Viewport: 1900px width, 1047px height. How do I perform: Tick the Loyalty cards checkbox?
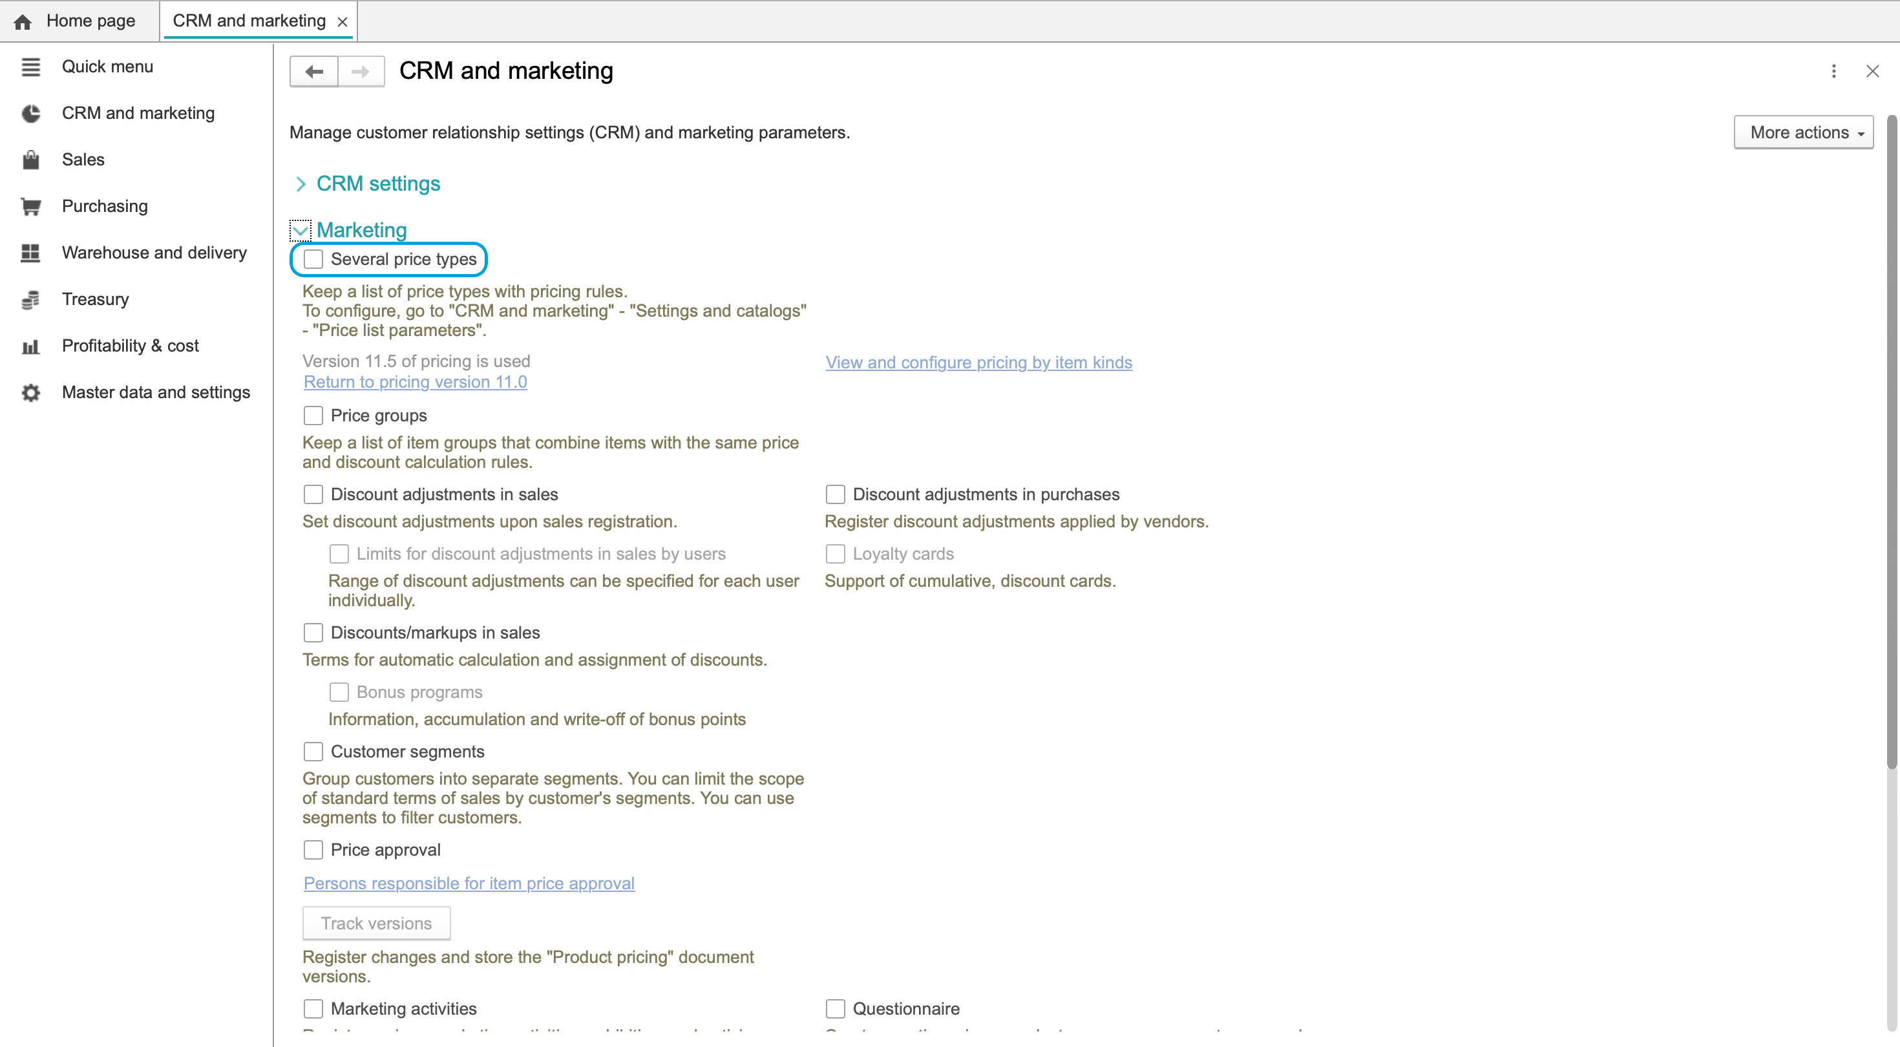(x=835, y=553)
